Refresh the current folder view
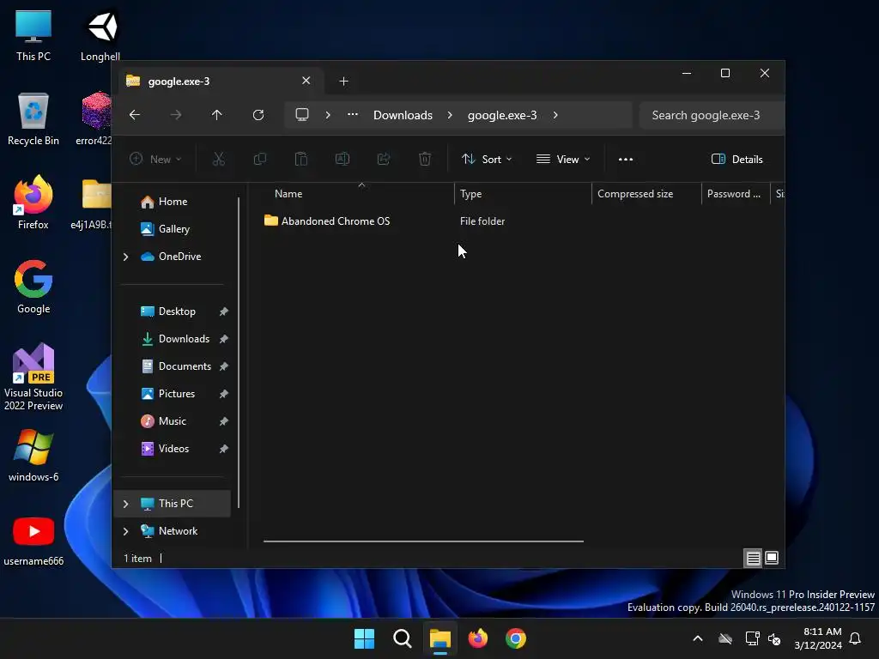 coord(258,115)
